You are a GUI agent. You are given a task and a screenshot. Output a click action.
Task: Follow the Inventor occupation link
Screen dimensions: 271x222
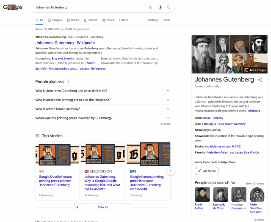click(69, 59)
